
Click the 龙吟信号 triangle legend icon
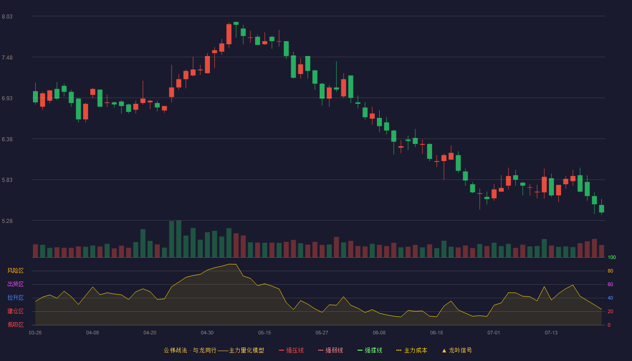click(x=444, y=350)
